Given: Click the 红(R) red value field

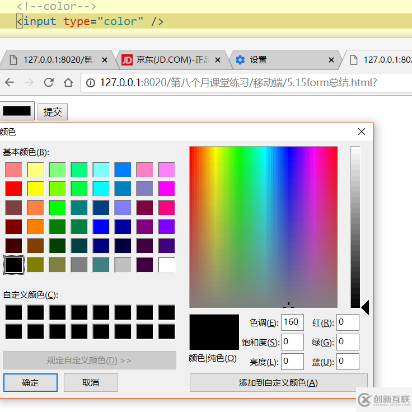Looking at the screenshot, I should 348,322.
